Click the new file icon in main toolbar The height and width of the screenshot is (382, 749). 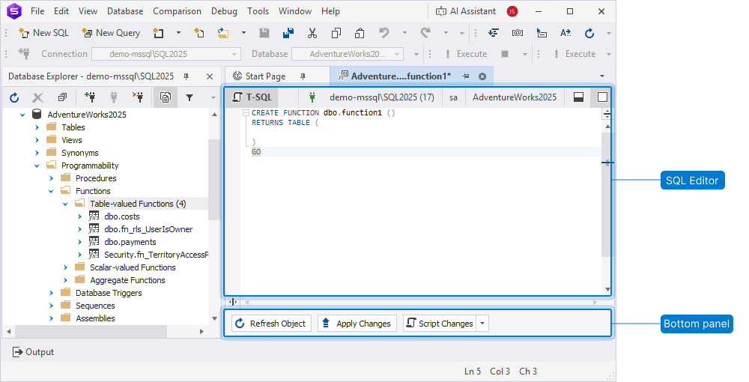(x=199, y=33)
